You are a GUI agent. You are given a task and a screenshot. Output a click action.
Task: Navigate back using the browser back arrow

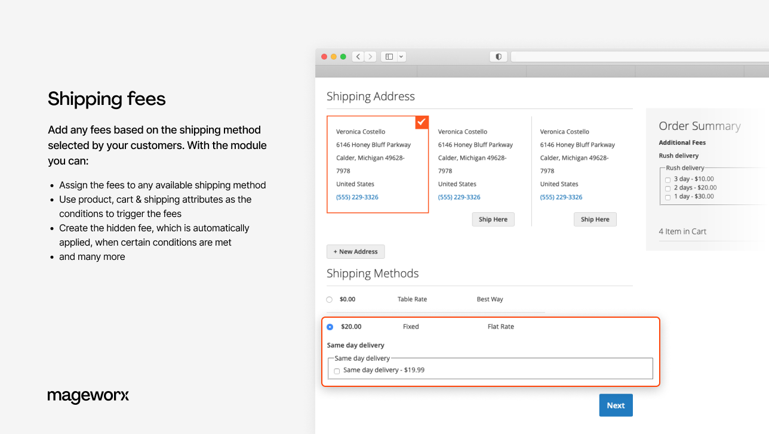pyautogui.click(x=358, y=56)
